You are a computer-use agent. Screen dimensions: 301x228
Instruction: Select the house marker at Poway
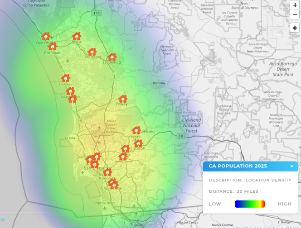123,99
